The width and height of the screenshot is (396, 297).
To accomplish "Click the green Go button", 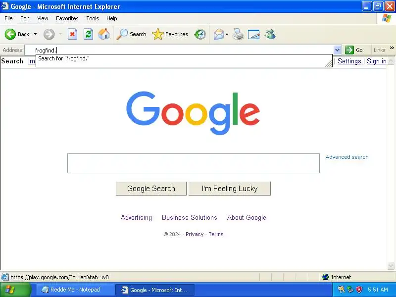I will (x=354, y=50).
